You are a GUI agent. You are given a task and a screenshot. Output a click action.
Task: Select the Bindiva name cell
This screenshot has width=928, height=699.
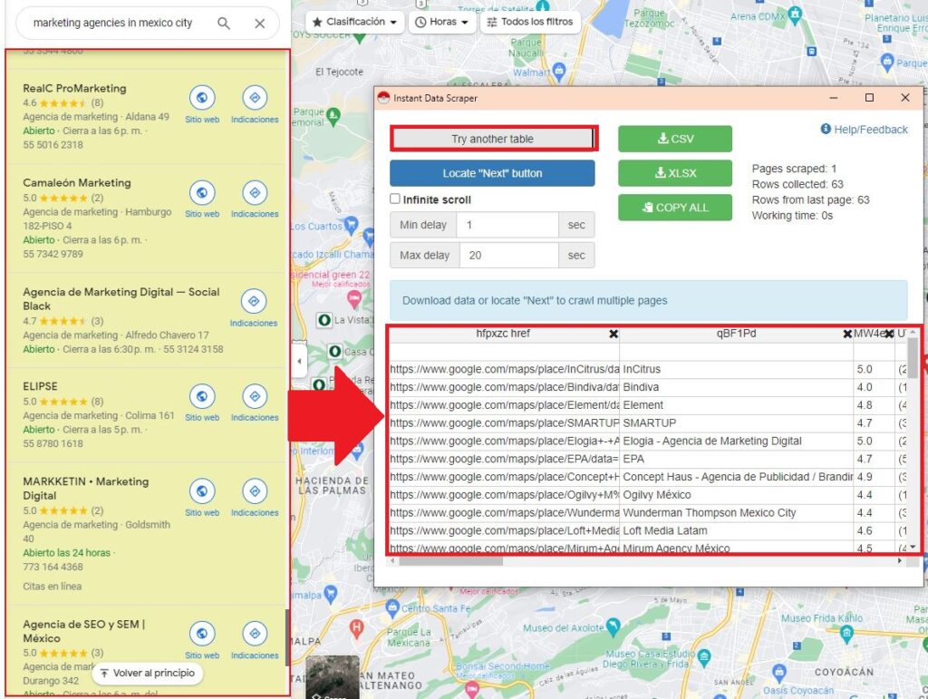coord(736,387)
